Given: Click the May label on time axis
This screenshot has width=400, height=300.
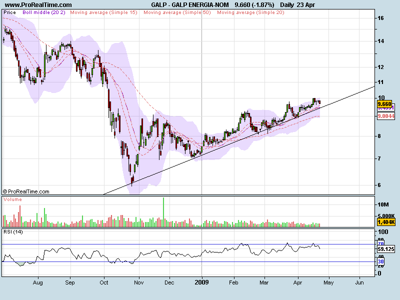Looking at the screenshot, I should point(328,282).
